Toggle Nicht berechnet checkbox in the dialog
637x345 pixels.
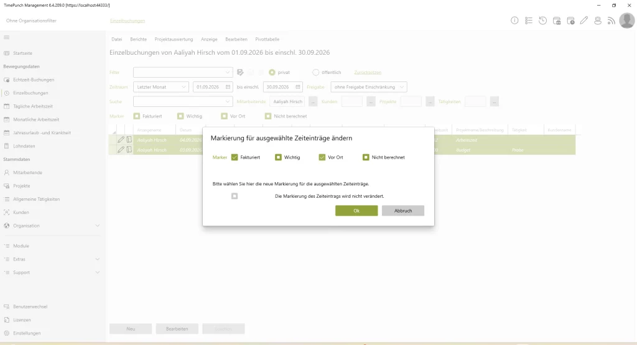click(366, 157)
